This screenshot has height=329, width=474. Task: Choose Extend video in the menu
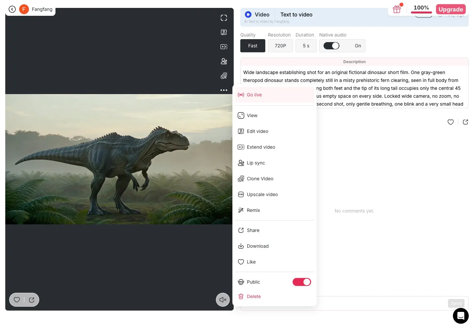pos(275,147)
